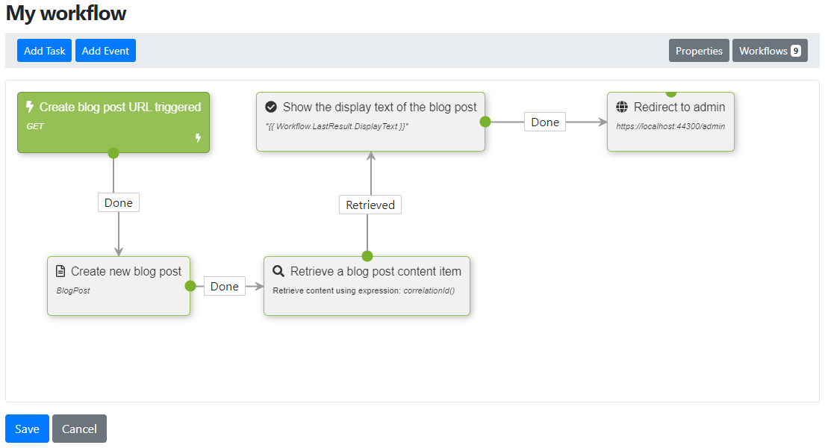Click the green output dot of Show display text
The height and width of the screenshot is (448, 825).
pyautogui.click(x=485, y=122)
